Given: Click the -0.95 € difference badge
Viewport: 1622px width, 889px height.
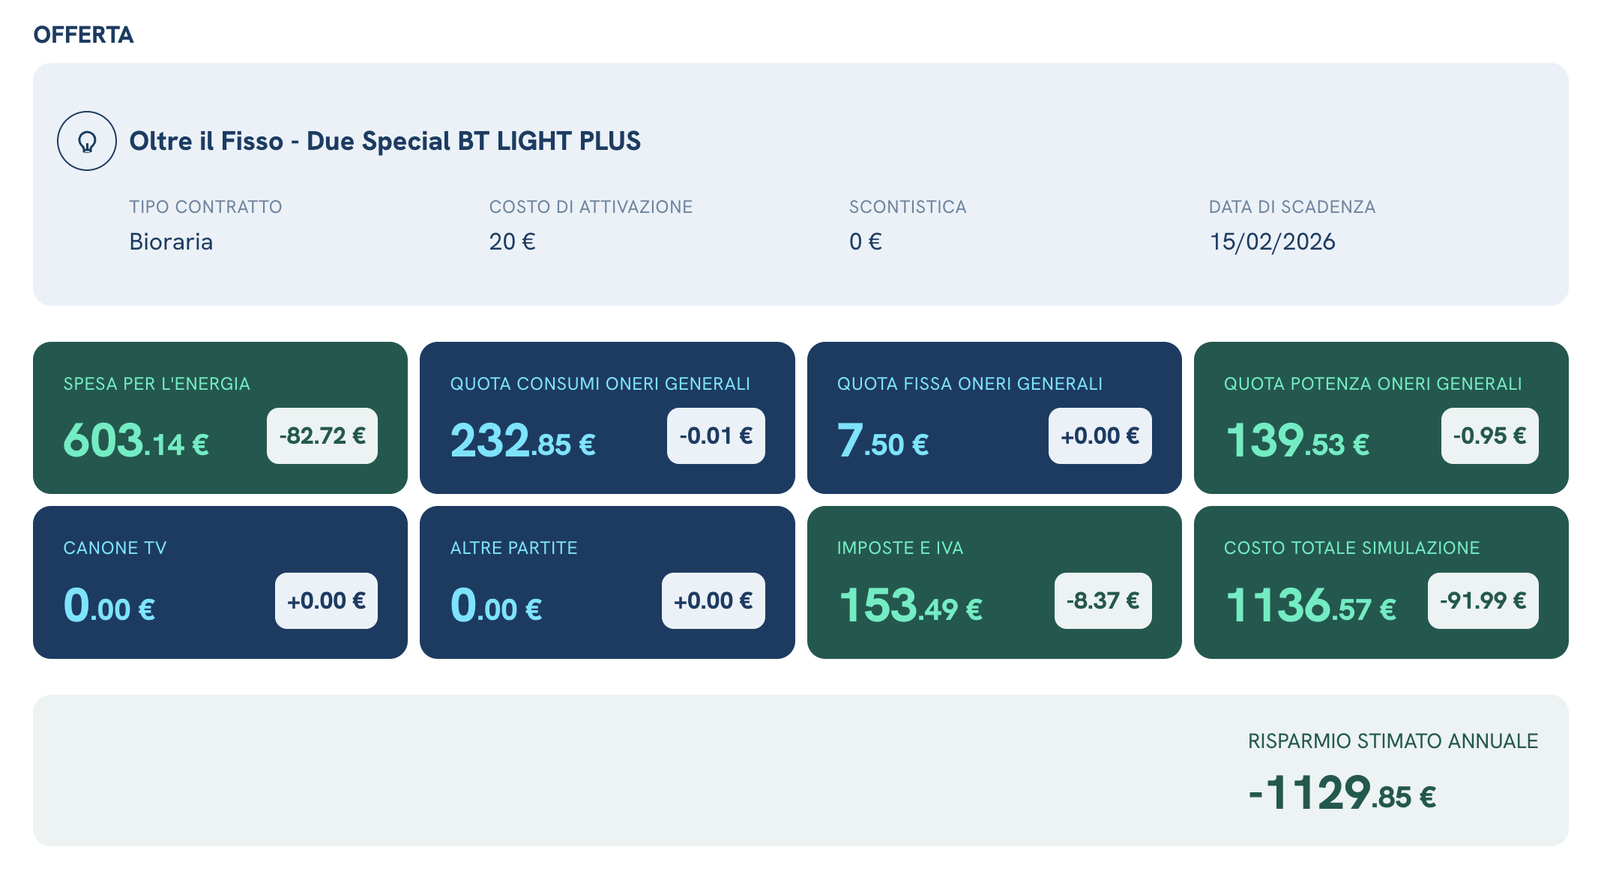Looking at the screenshot, I should tap(1489, 436).
